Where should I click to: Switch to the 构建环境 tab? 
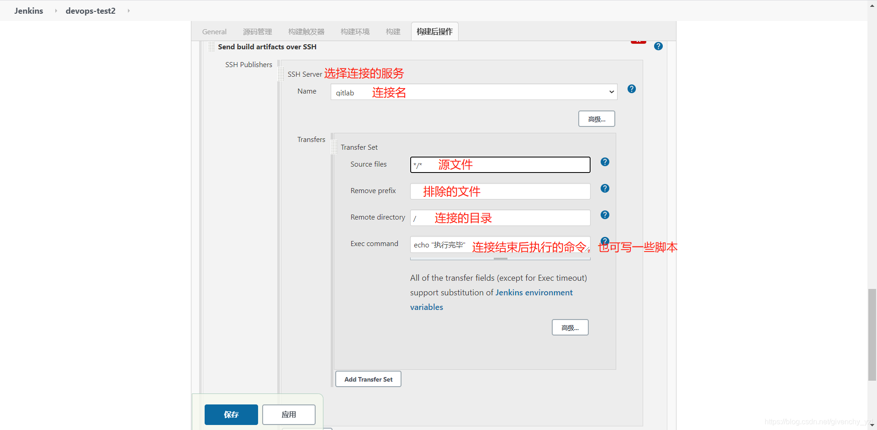pos(355,31)
